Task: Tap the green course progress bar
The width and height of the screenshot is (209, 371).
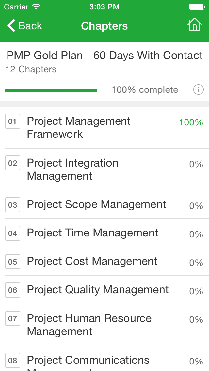Action: 51,91
